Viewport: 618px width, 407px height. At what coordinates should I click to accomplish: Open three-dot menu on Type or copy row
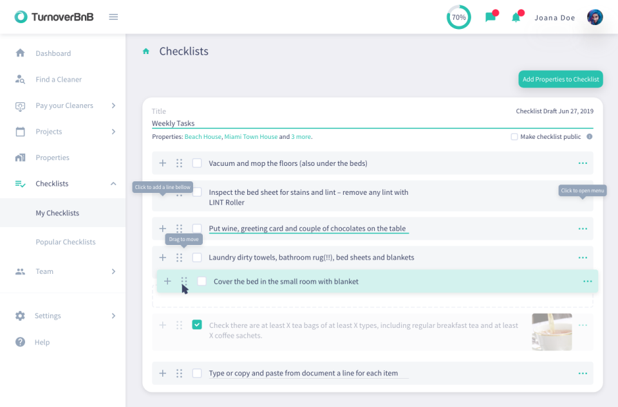(x=583, y=373)
